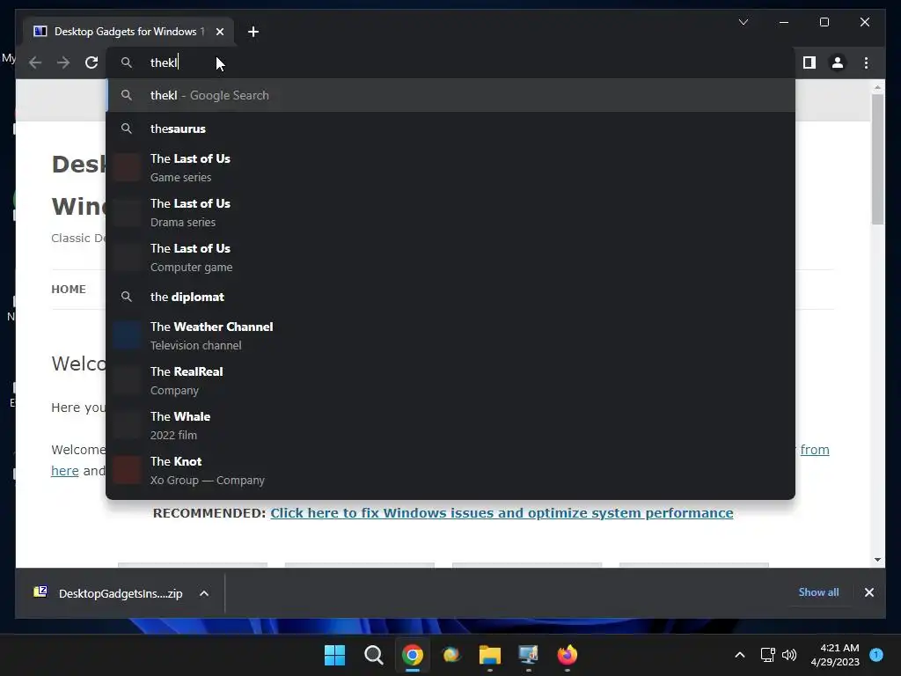Click Show all downloads

pos(818,592)
